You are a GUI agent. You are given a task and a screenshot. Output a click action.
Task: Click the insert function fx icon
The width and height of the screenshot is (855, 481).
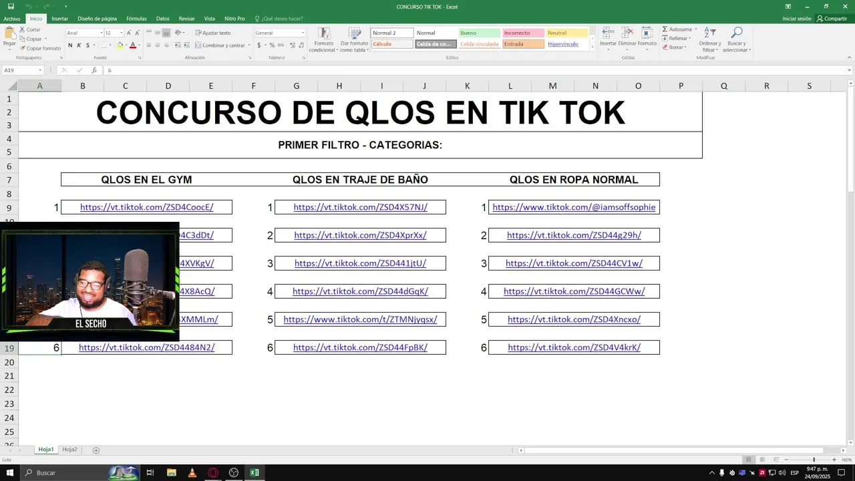click(x=94, y=70)
